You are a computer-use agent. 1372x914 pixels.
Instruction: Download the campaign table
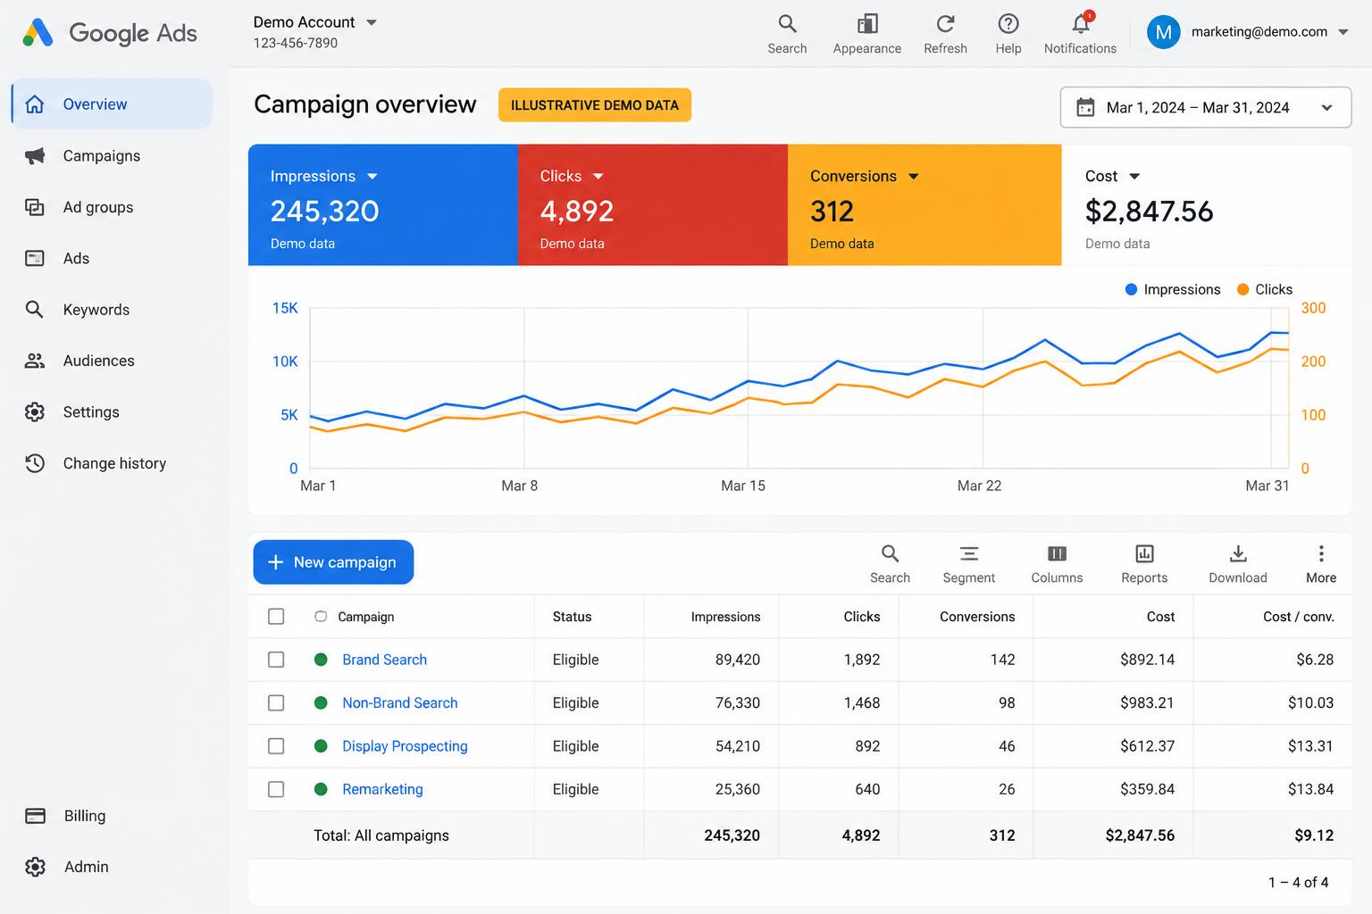[x=1237, y=564]
